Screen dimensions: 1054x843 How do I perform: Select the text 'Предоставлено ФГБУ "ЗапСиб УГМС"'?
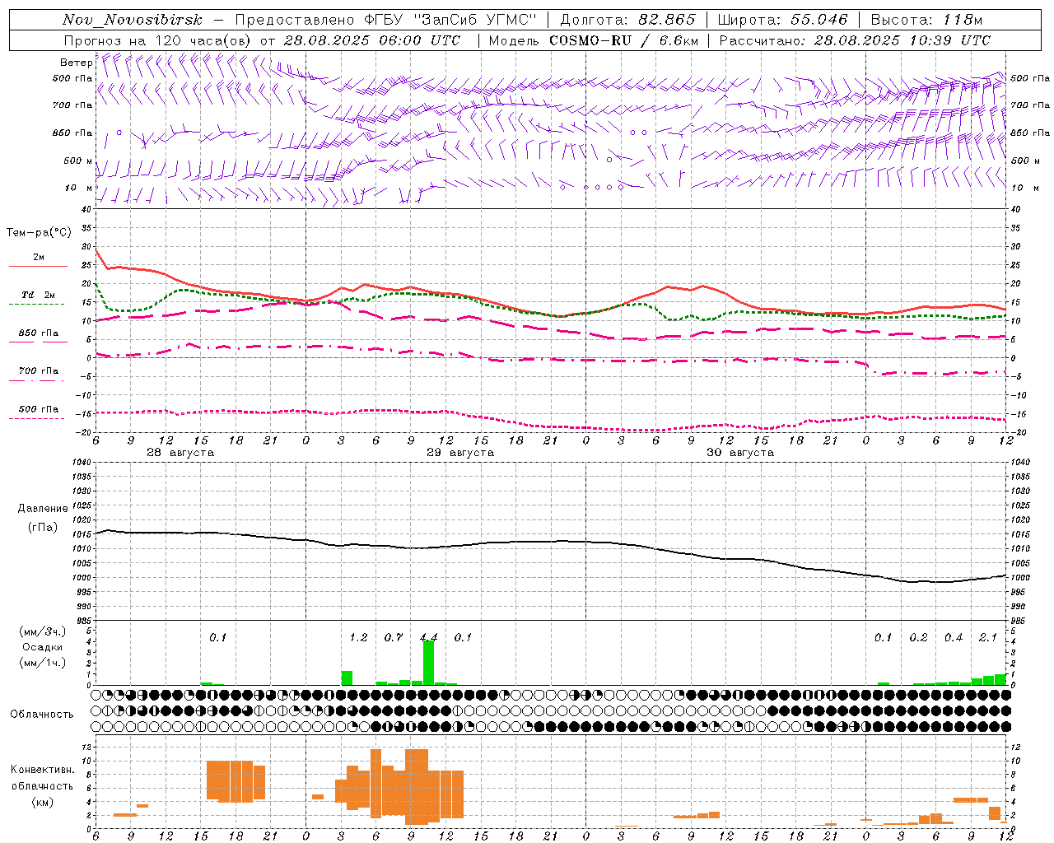click(386, 20)
